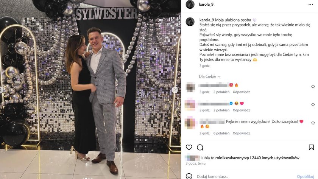View the "3 polubień" count on the second comment
This screenshot has width=318, height=179.
point(221,110)
